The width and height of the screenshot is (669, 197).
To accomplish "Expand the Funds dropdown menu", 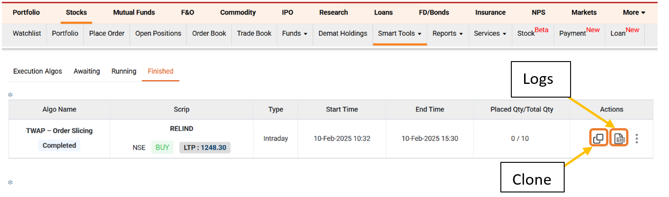I will (294, 33).
